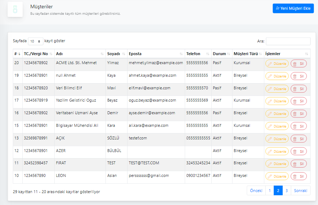Focus the Ara search input field

(x=288, y=41)
